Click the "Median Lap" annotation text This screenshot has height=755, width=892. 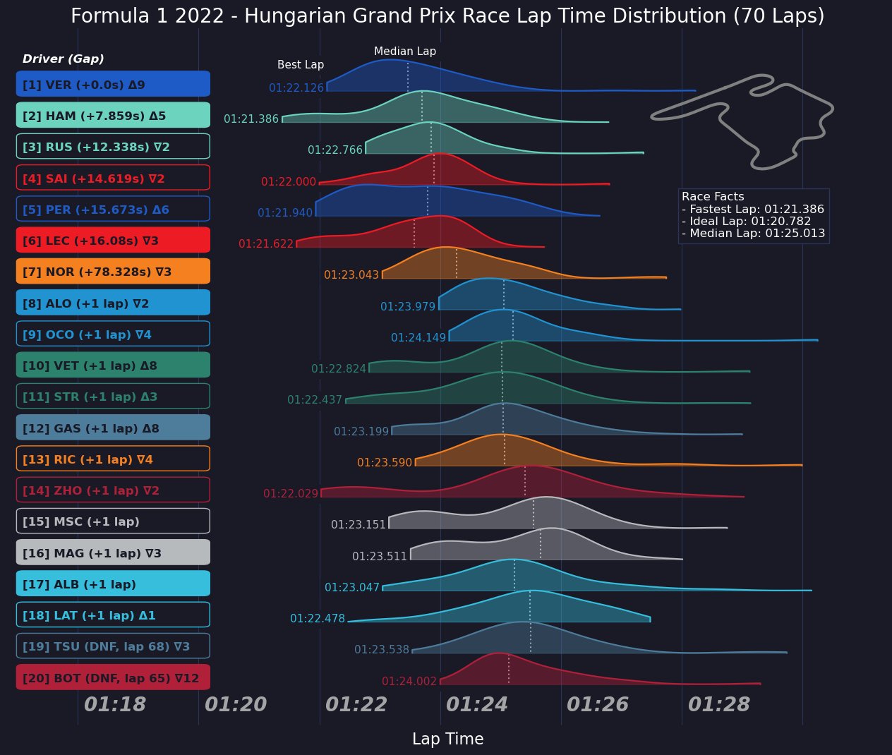(405, 52)
